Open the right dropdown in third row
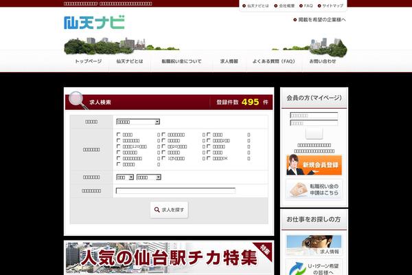Image resolution: width=412 pixels, height=275 pixels. (x=148, y=177)
